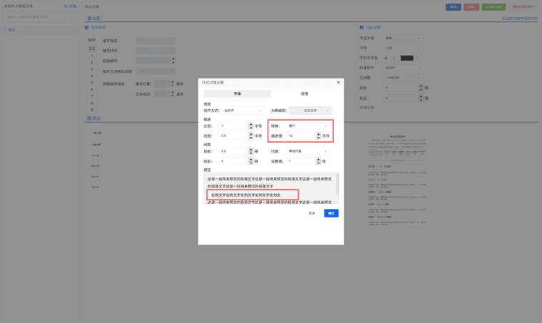Screen dimensions: 542x323
Task: Click the preview area vertical scrollbar
Action: [x=337, y=185]
